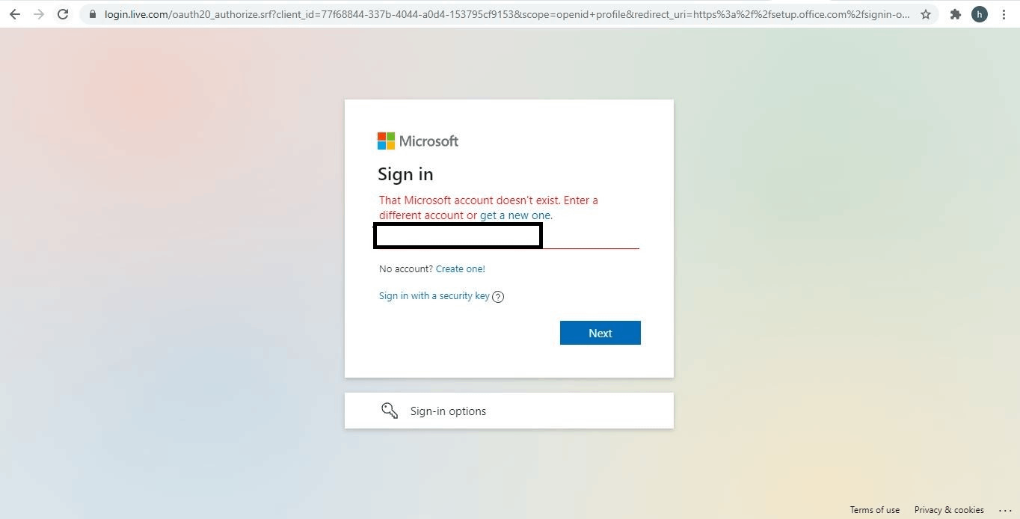Viewport: 1020px width, 519px height.
Task: Choose "Sign in with a security key"
Action: [434, 296]
